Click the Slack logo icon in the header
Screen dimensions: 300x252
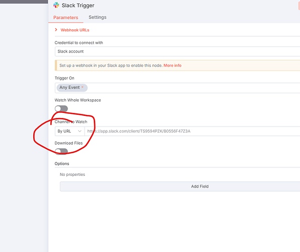click(56, 5)
